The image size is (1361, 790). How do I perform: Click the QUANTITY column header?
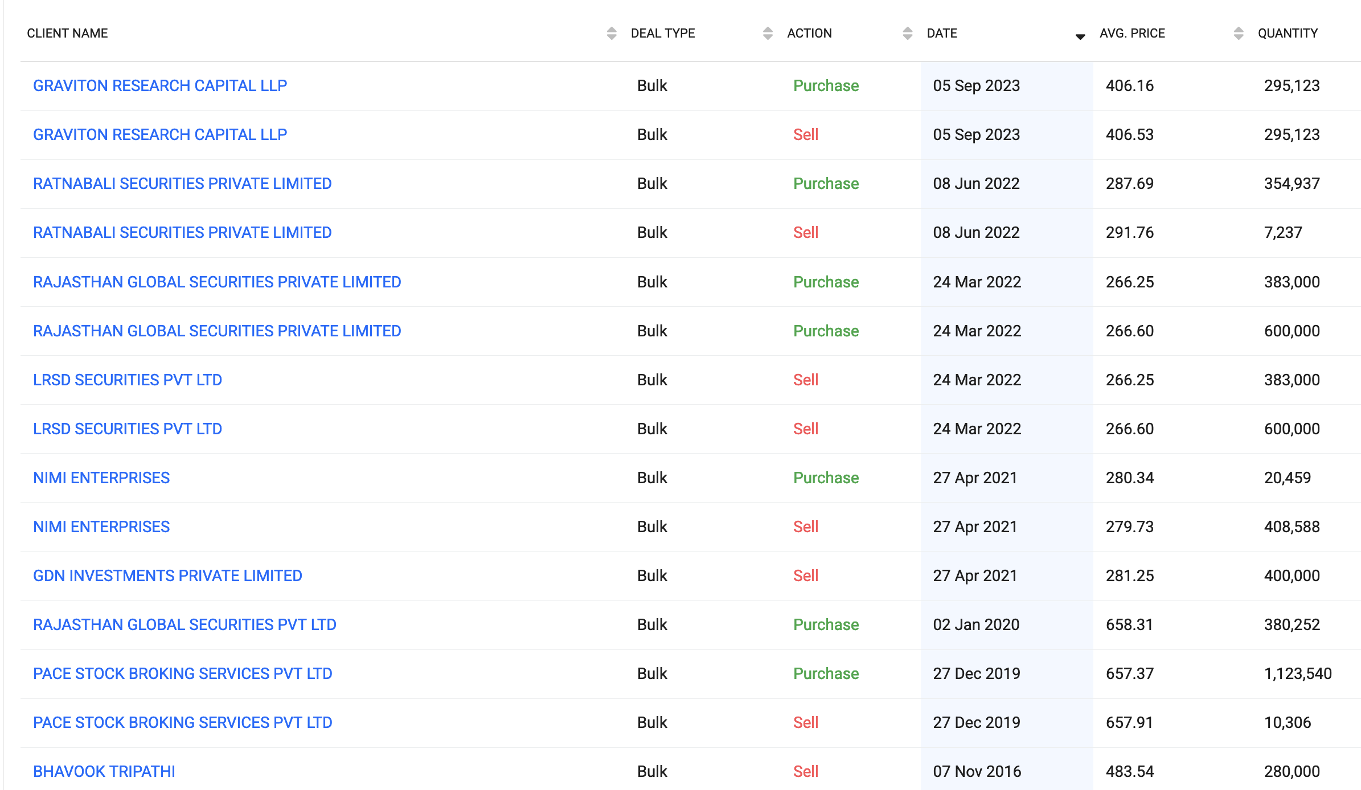pos(1288,34)
